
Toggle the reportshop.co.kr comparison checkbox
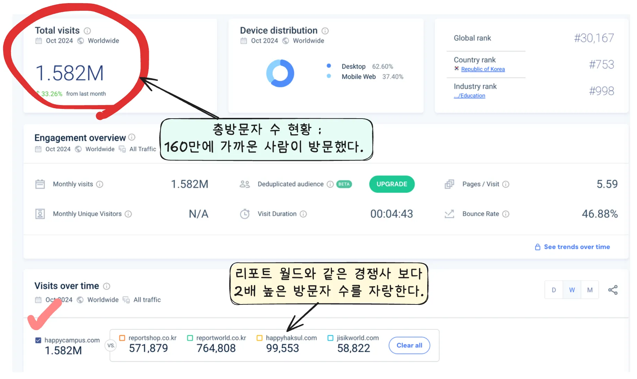[x=122, y=337]
